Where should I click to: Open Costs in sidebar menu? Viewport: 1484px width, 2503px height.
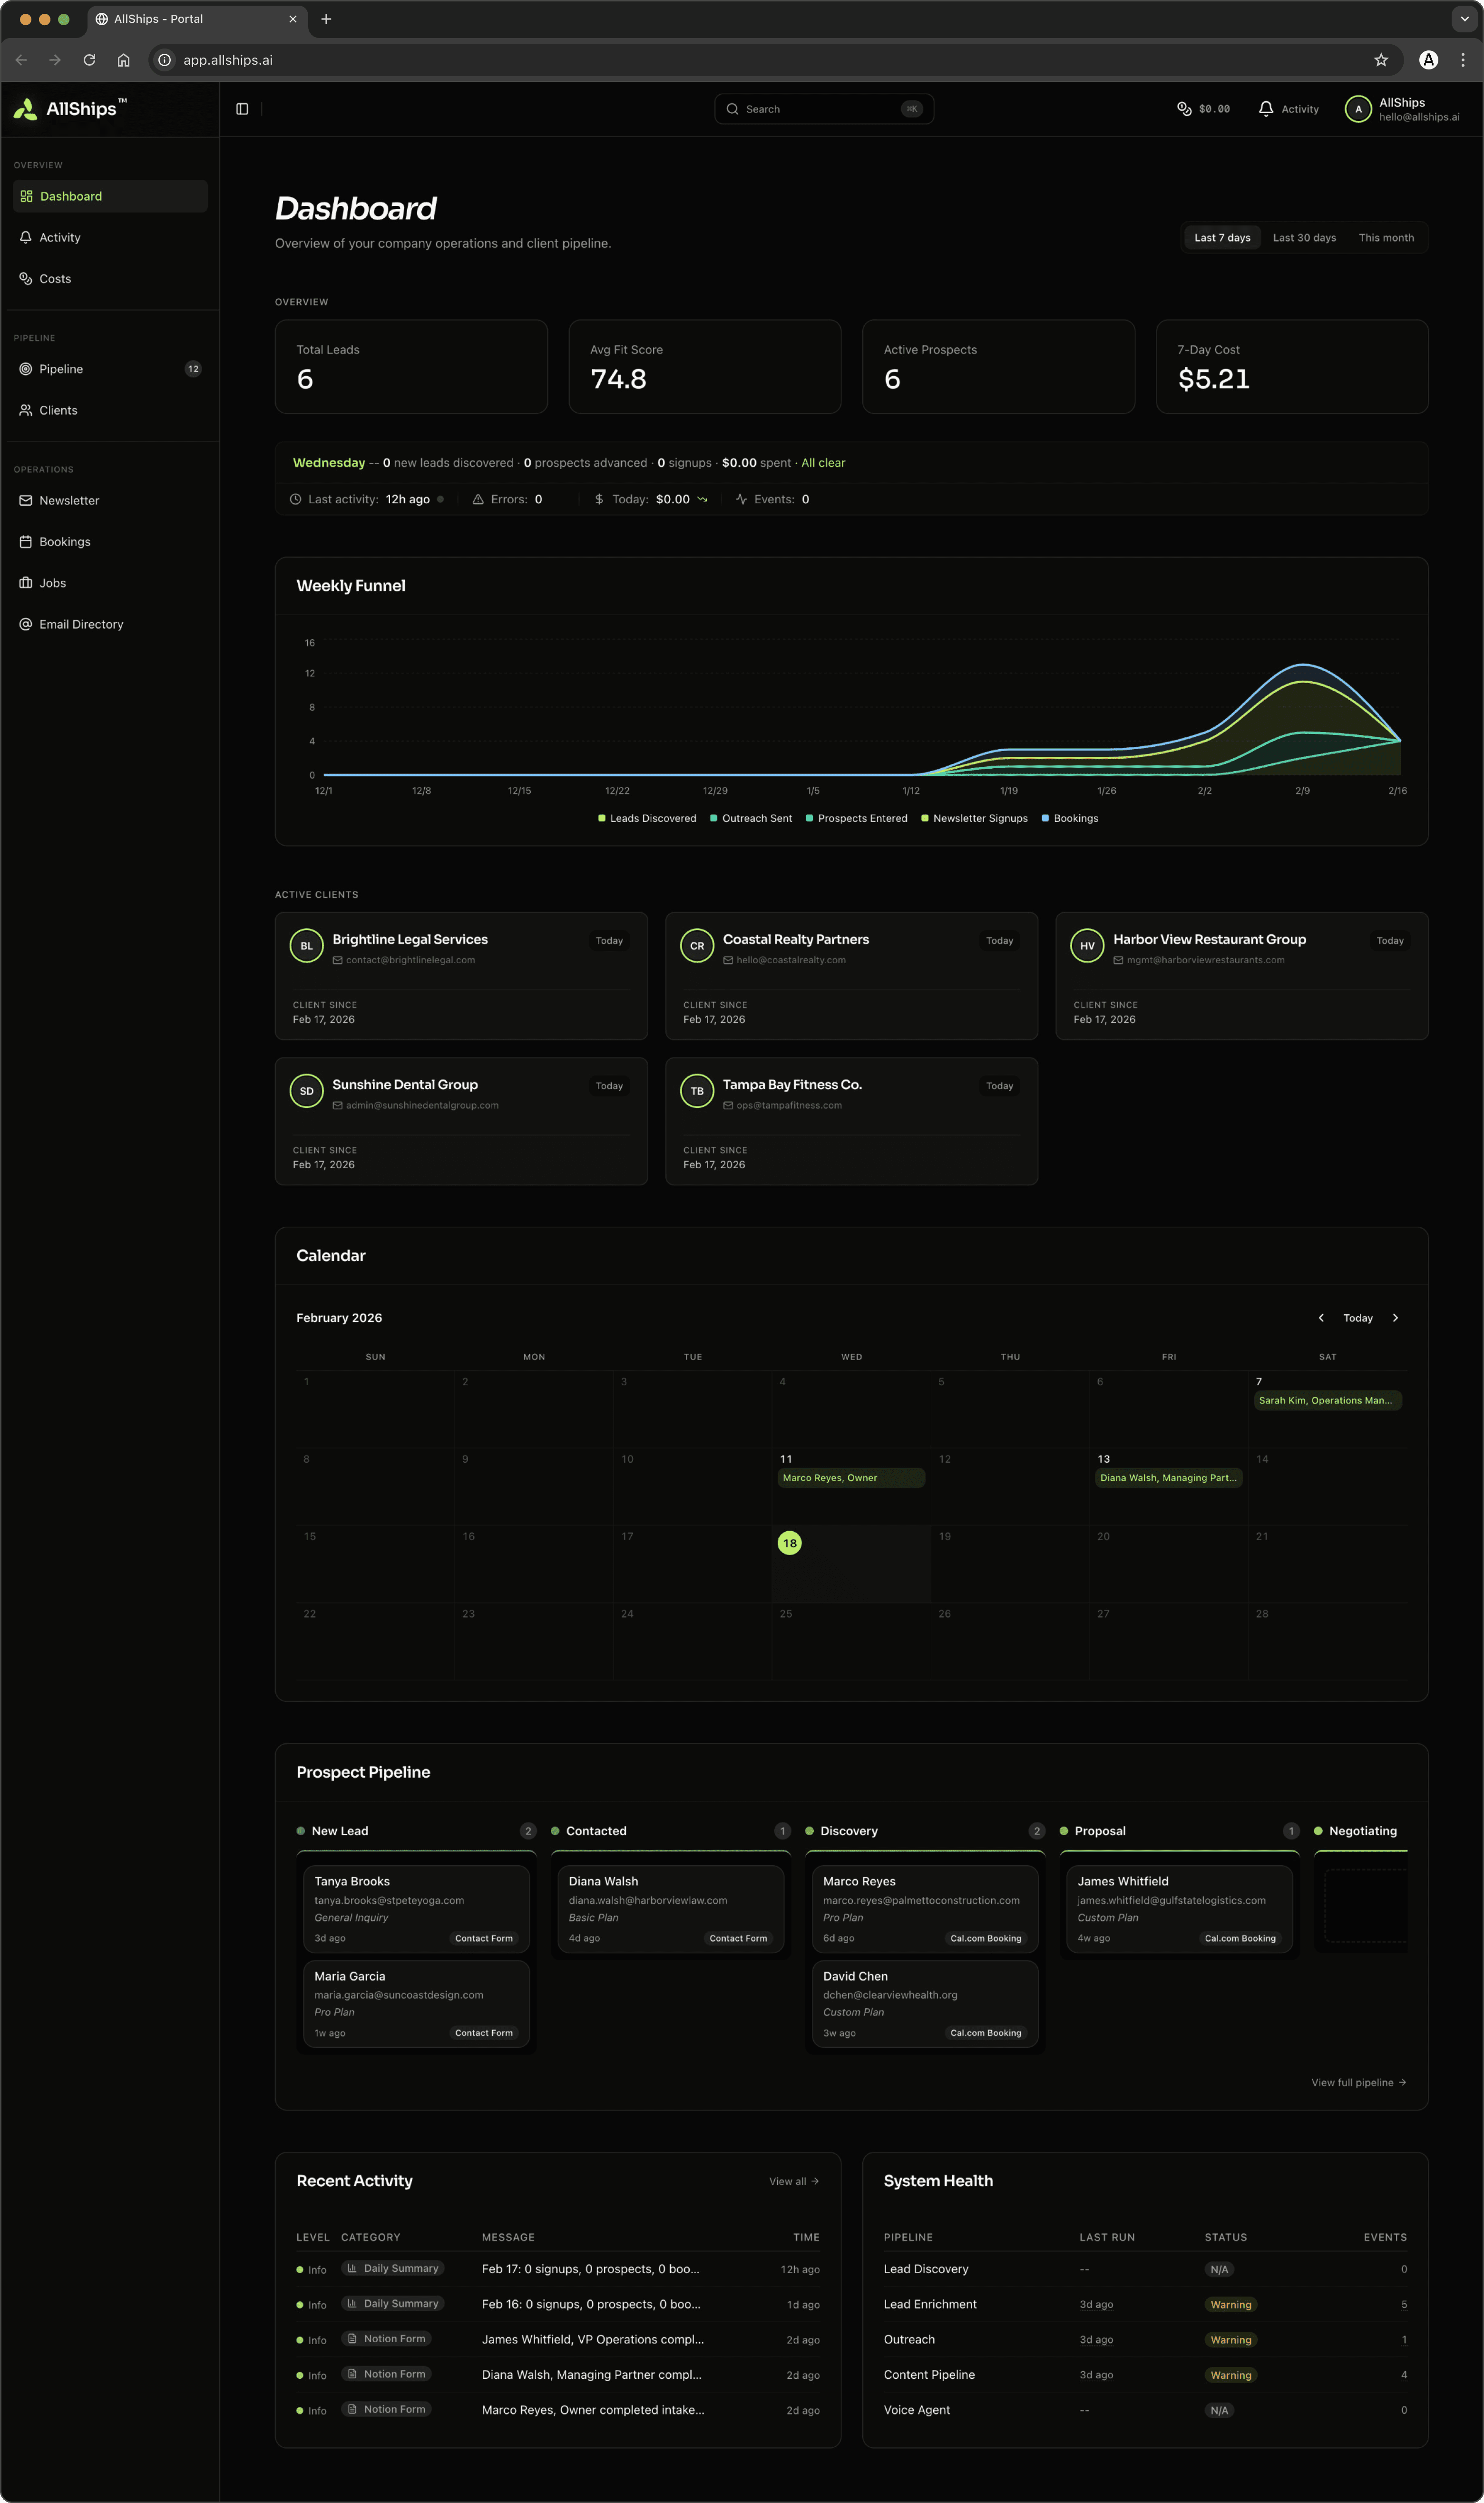(55, 279)
